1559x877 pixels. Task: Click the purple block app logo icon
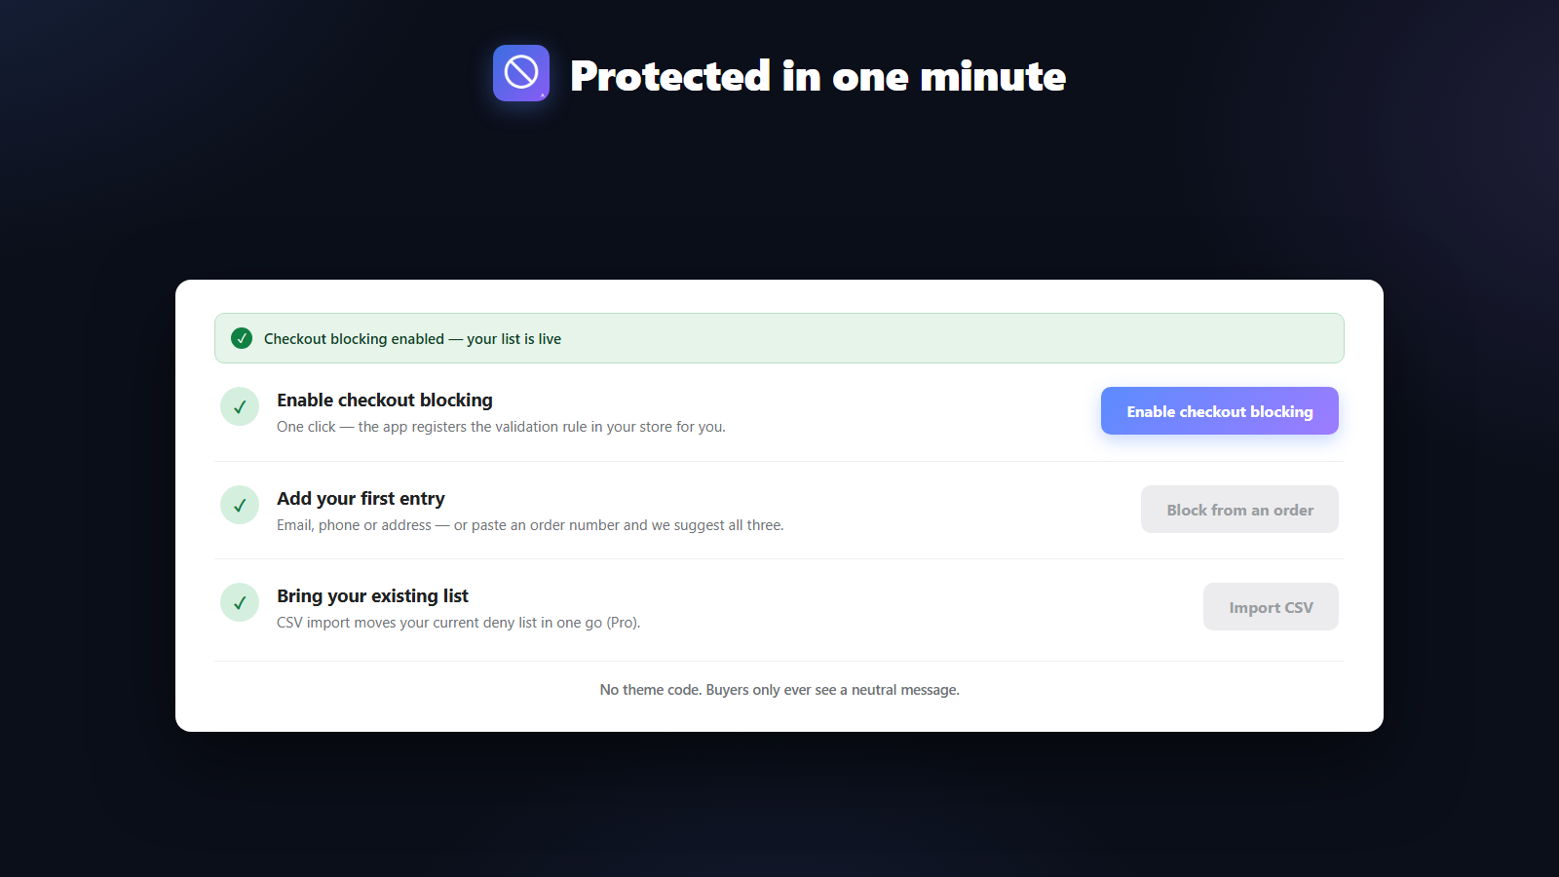pos(521,73)
